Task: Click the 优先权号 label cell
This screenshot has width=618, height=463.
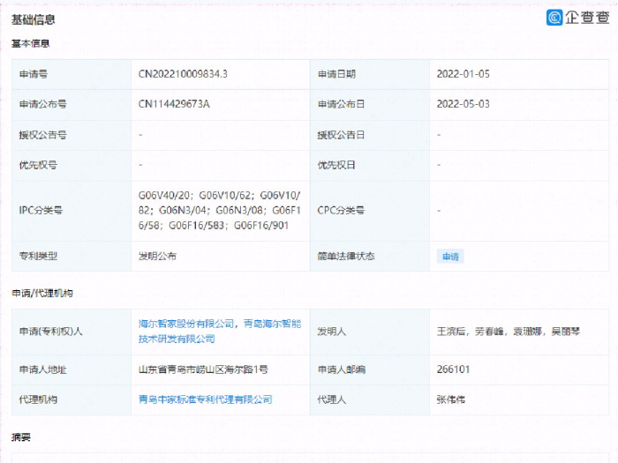Action: point(72,166)
